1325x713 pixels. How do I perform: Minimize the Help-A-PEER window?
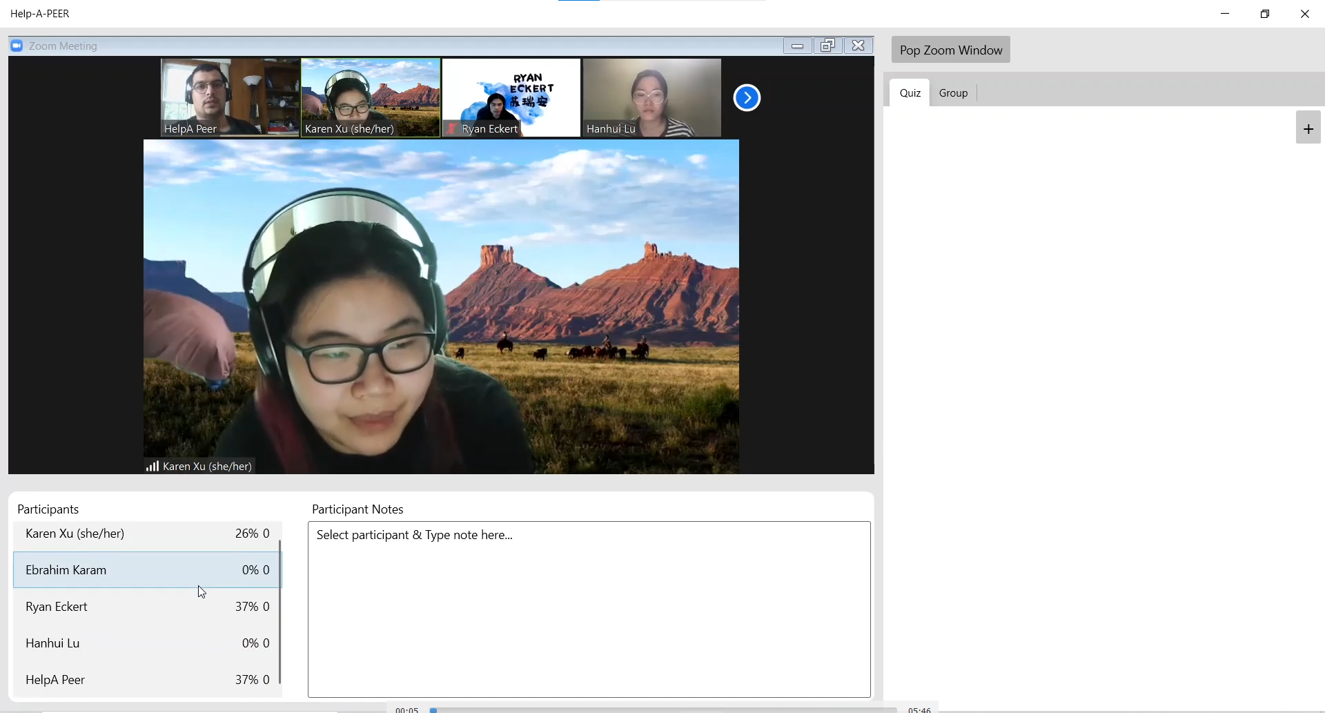[1226, 14]
